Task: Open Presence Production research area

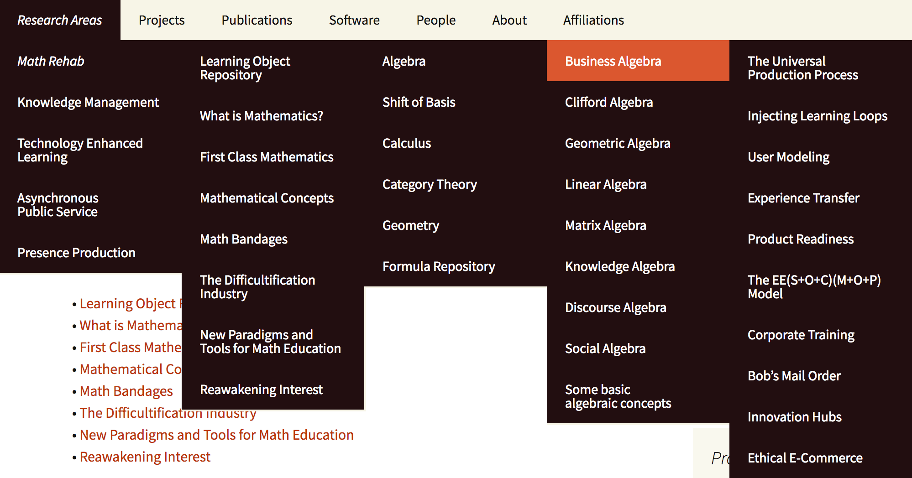Action: click(76, 253)
